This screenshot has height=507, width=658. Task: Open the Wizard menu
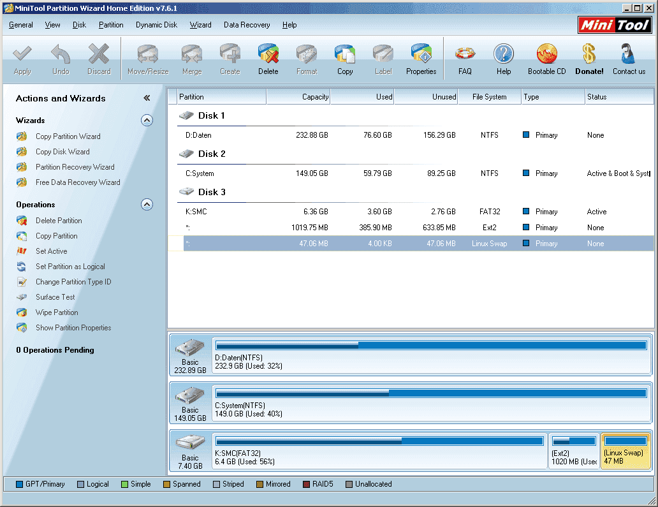[201, 25]
